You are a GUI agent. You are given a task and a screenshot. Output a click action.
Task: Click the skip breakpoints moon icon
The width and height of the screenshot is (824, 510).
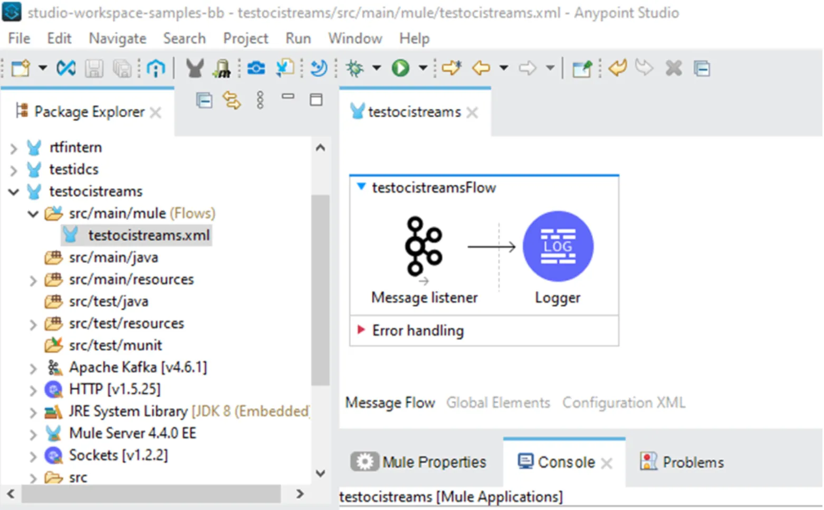319,68
